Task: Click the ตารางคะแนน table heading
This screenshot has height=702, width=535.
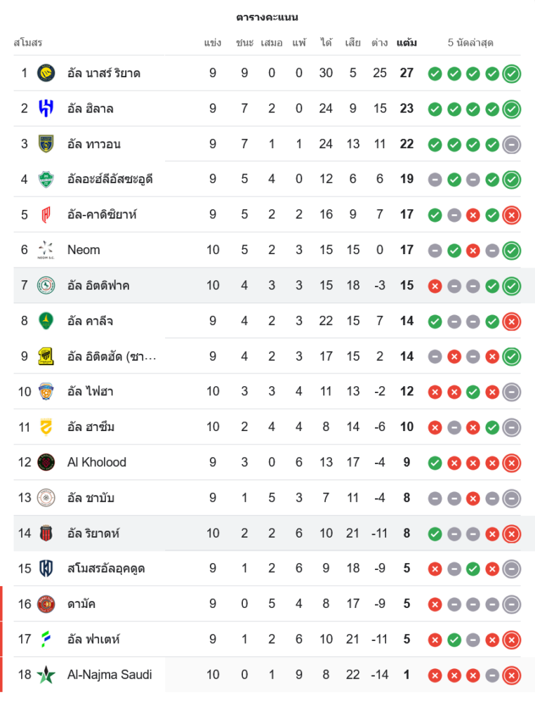Action: pos(267,17)
